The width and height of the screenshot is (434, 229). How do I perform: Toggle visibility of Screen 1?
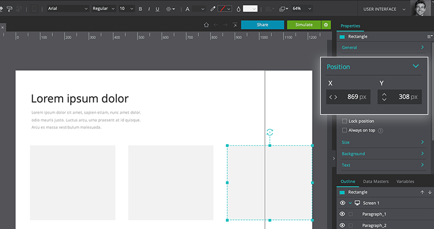point(343,203)
